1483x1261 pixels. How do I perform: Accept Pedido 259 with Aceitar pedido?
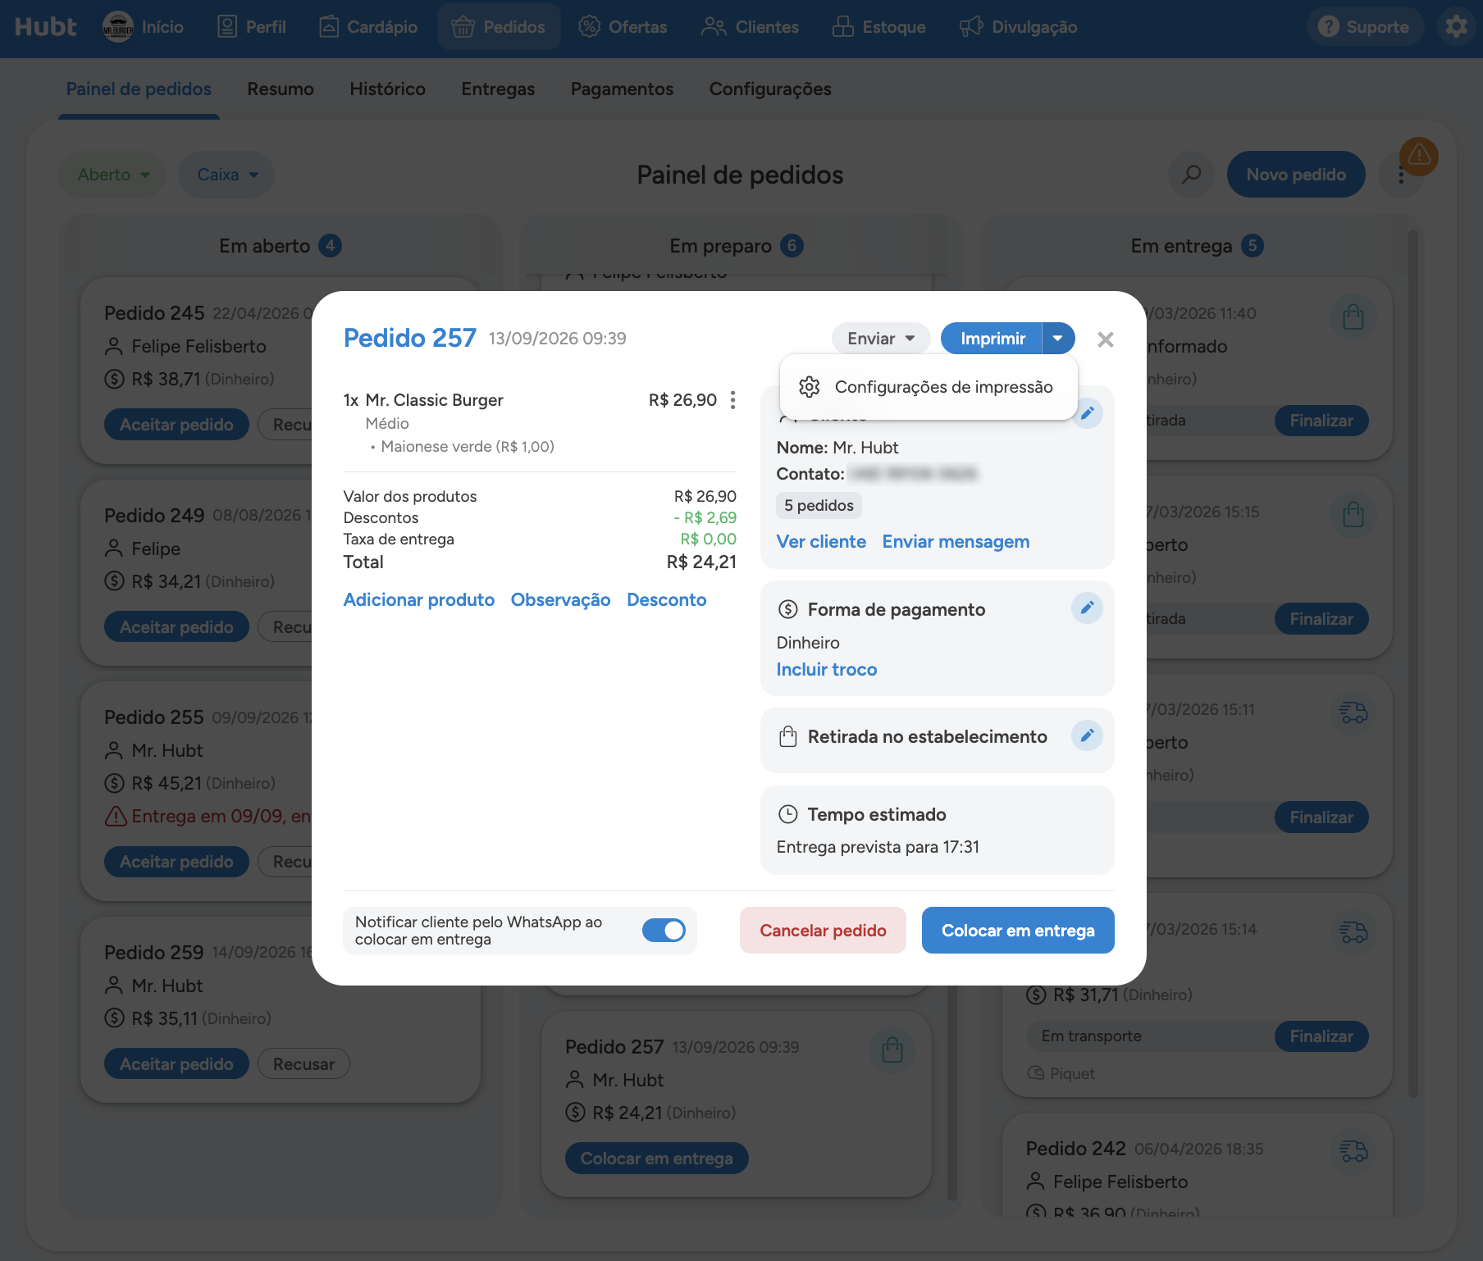click(x=176, y=1064)
